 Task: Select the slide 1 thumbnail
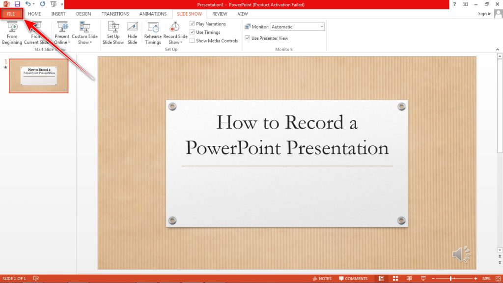(39, 76)
